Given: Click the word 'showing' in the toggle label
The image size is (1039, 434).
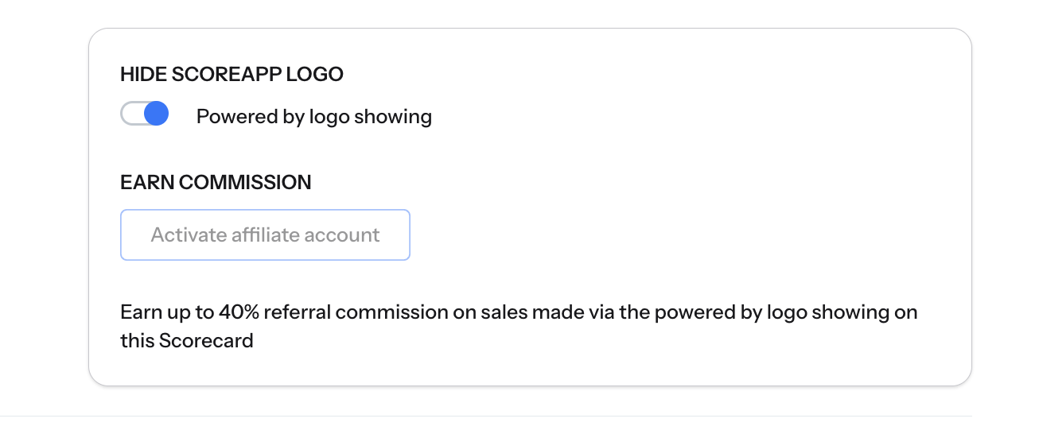Looking at the screenshot, I should click(x=393, y=117).
